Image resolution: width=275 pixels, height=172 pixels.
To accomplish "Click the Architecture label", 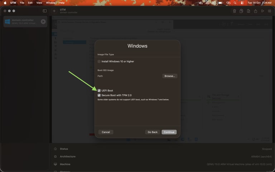I will [x=68, y=157].
